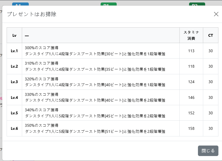Click the 320%のスコア獲得 description text
This screenshot has height=161, width=222.
pyautogui.click(x=42, y=79)
